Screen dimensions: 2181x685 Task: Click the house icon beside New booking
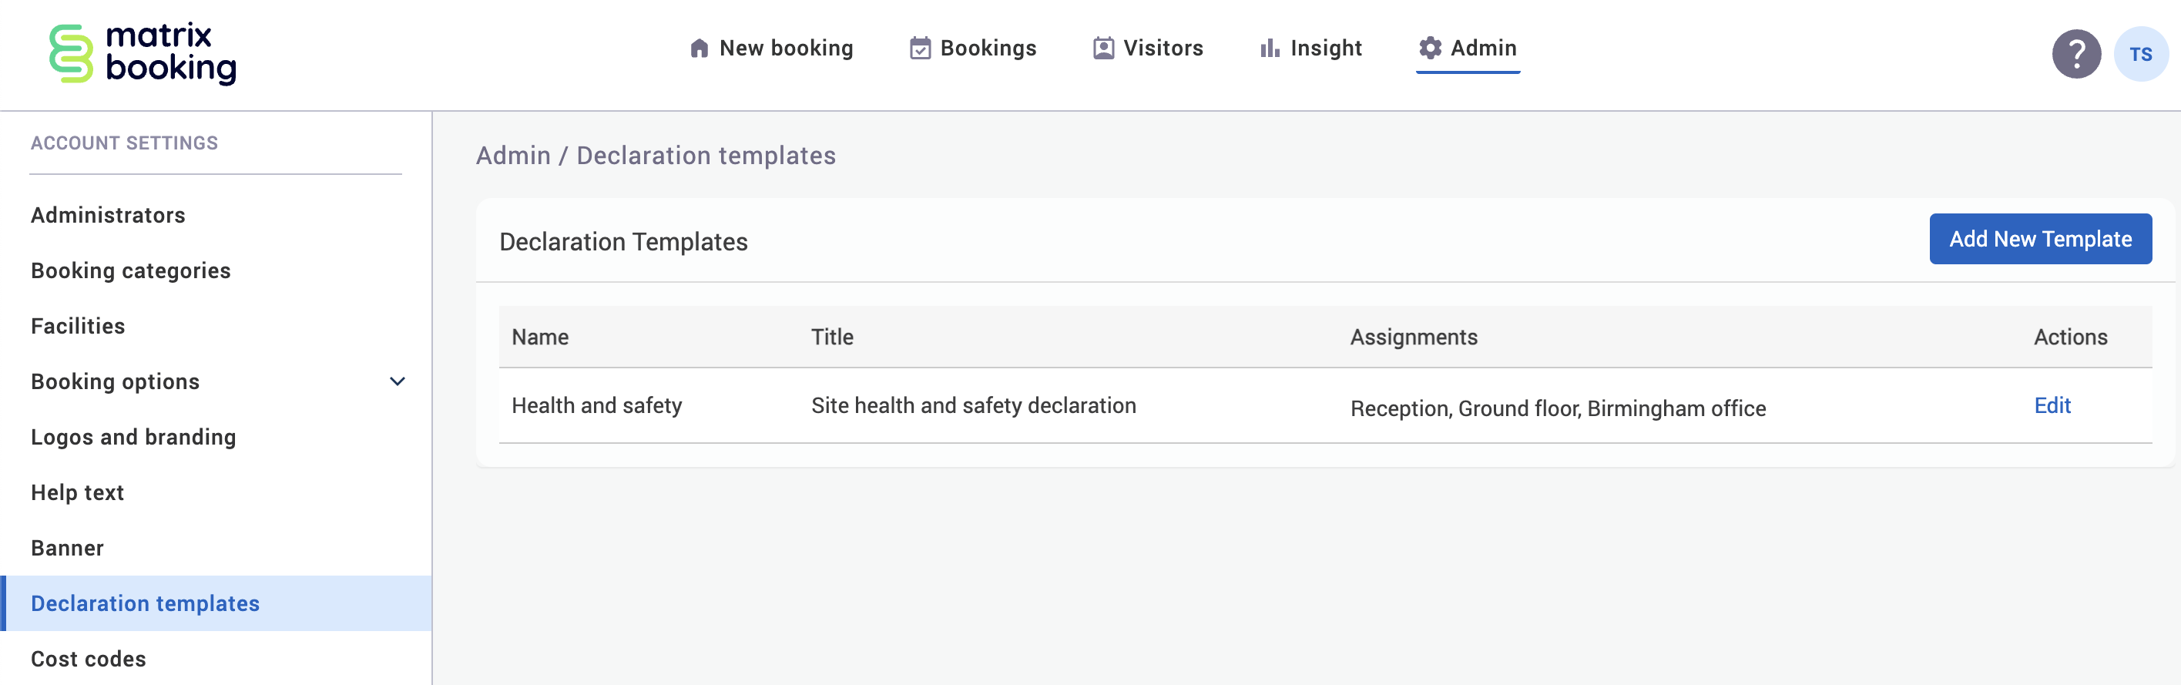699,49
